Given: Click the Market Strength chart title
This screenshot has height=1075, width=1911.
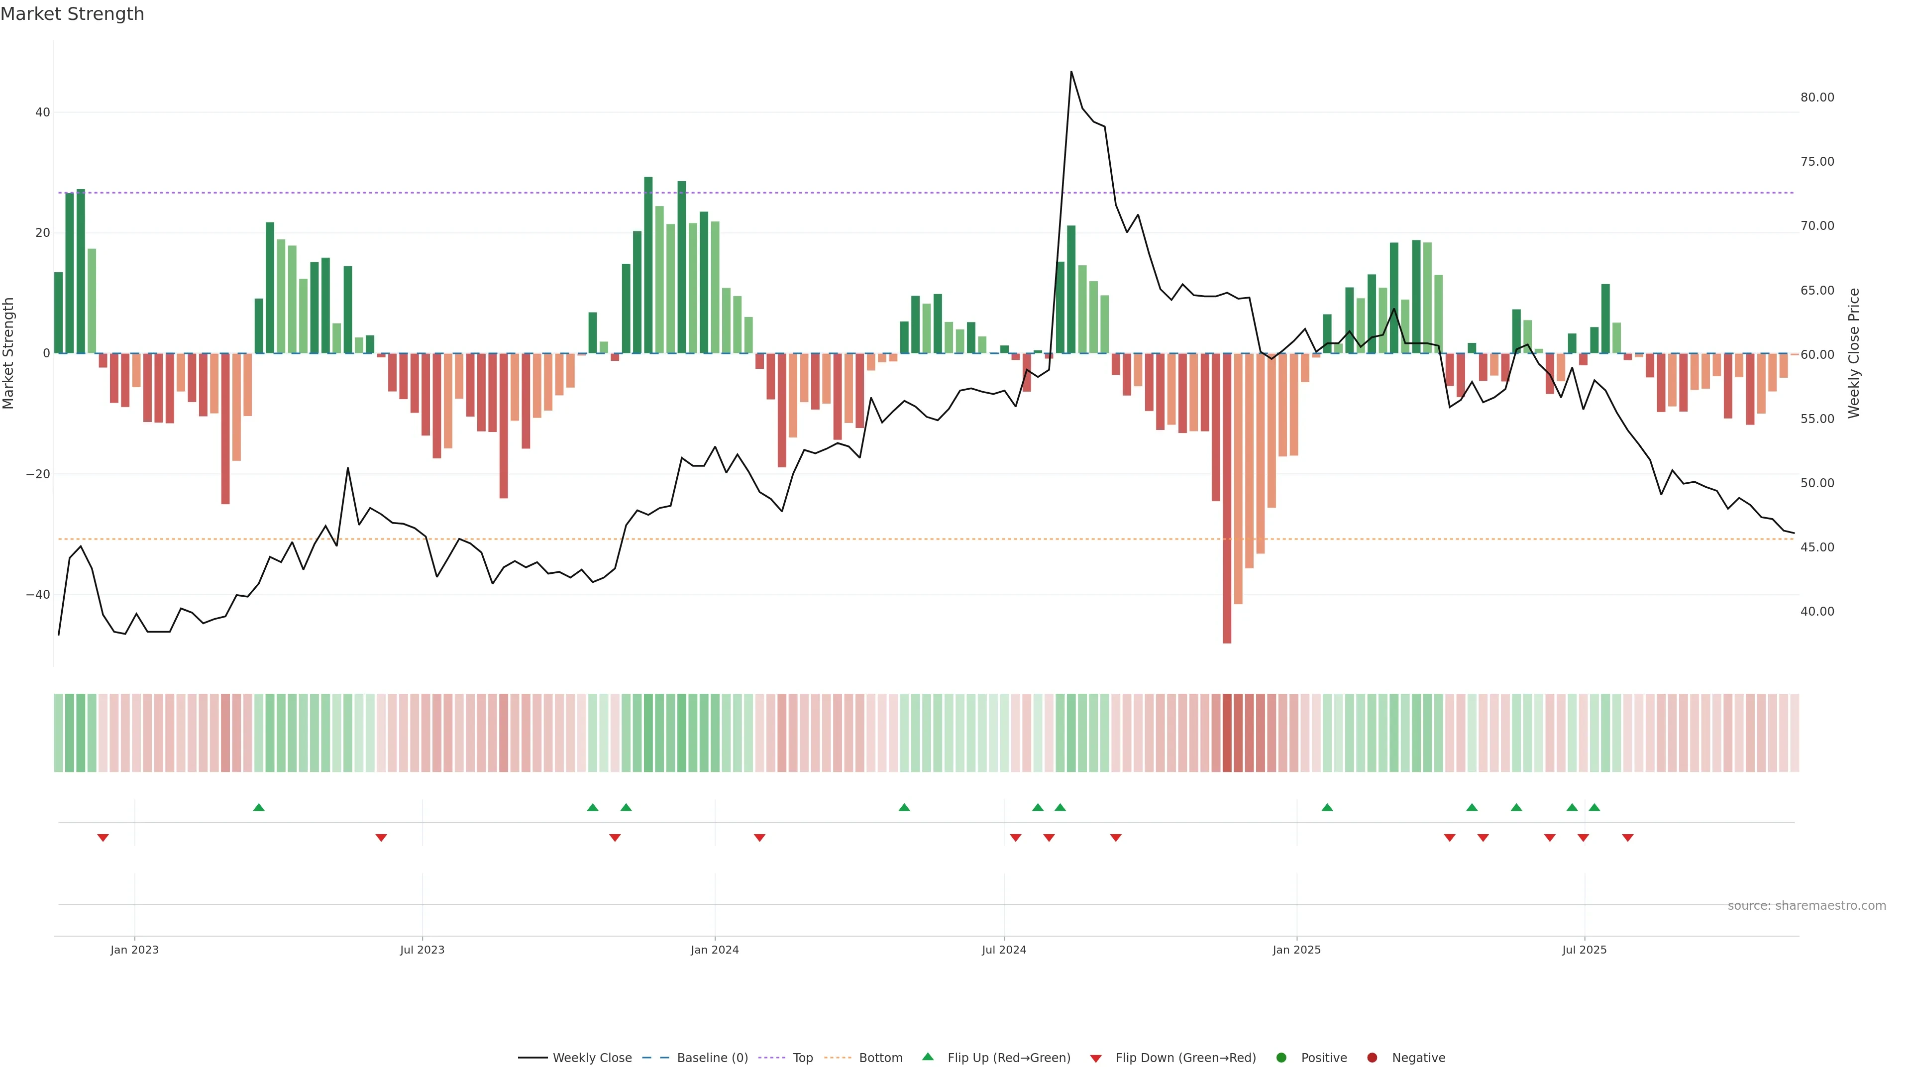Looking at the screenshot, I should pos(72,14).
